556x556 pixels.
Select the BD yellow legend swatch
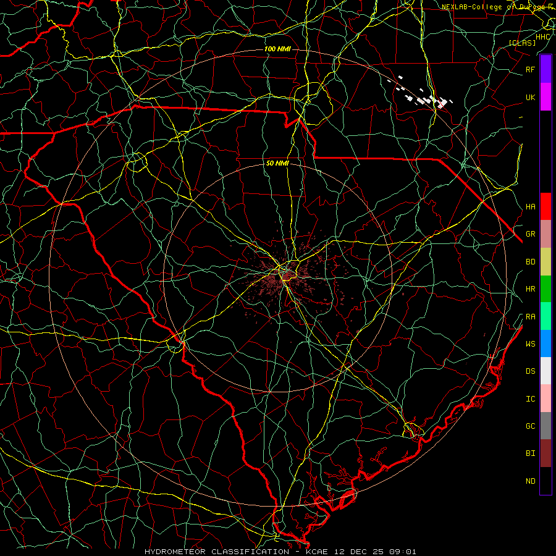[x=545, y=261]
